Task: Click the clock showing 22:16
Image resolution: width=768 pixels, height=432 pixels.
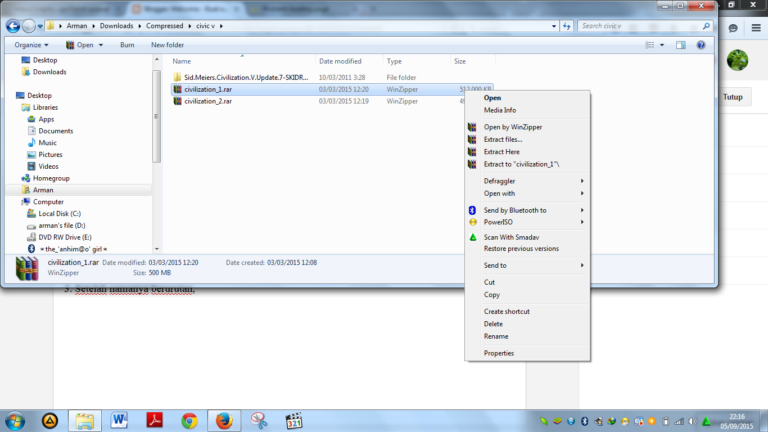Action: click(737, 417)
